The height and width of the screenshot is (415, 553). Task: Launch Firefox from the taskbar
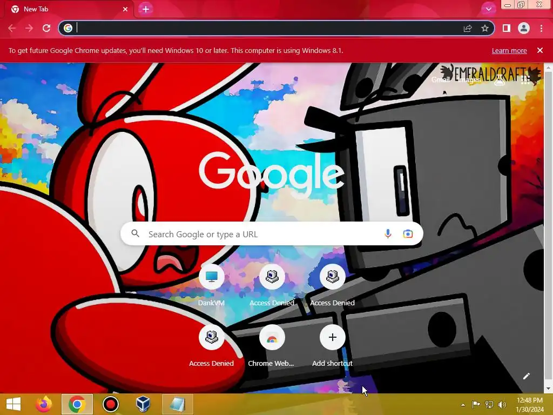[44, 404]
